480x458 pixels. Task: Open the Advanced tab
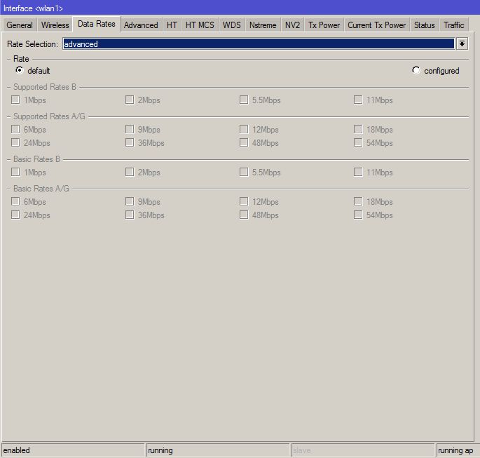point(141,25)
